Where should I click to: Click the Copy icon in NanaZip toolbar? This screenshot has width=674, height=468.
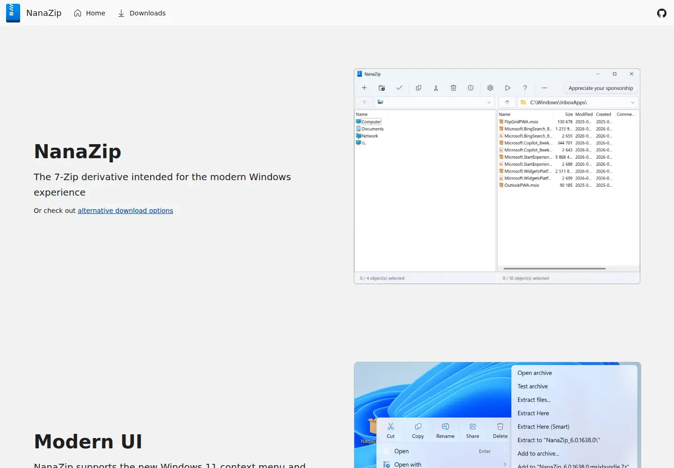[x=419, y=88]
